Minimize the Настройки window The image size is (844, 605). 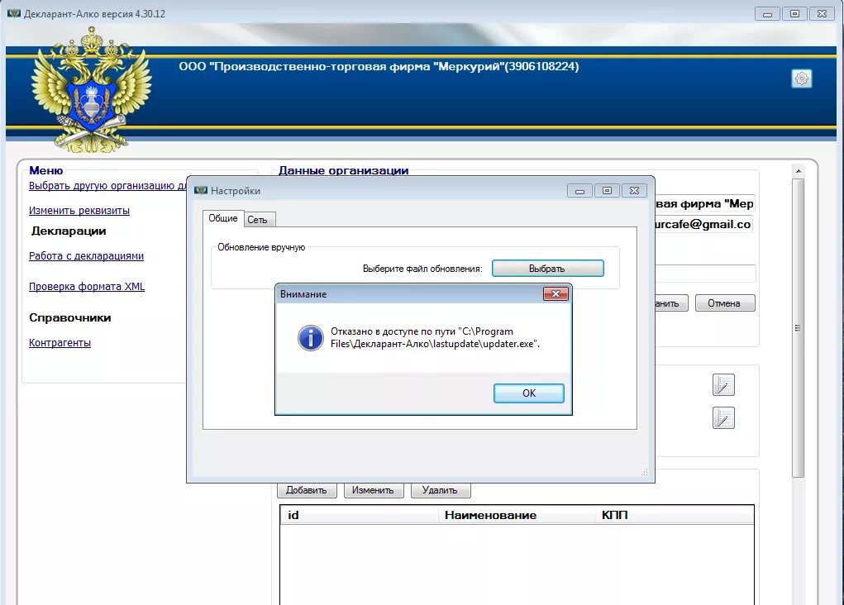(x=579, y=191)
